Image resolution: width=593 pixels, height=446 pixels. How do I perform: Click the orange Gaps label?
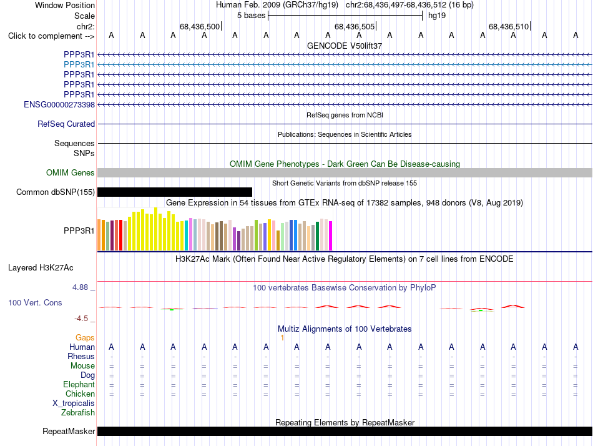pyautogui.click(x=85, y=337)
